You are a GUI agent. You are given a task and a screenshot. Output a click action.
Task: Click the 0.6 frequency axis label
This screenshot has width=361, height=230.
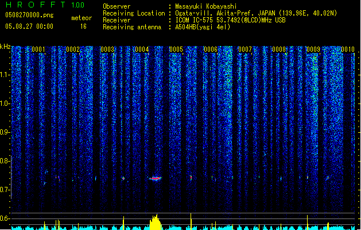[x=5, y=218]
